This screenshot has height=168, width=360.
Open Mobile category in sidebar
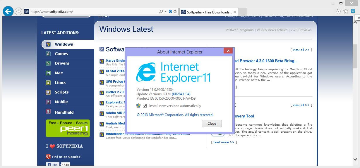coord(61,102)
